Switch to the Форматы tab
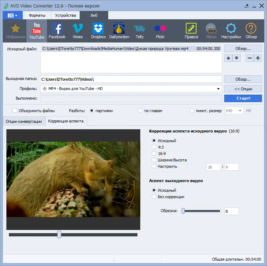267x266 pixels. pyautogui.click(x=37, y=15)
